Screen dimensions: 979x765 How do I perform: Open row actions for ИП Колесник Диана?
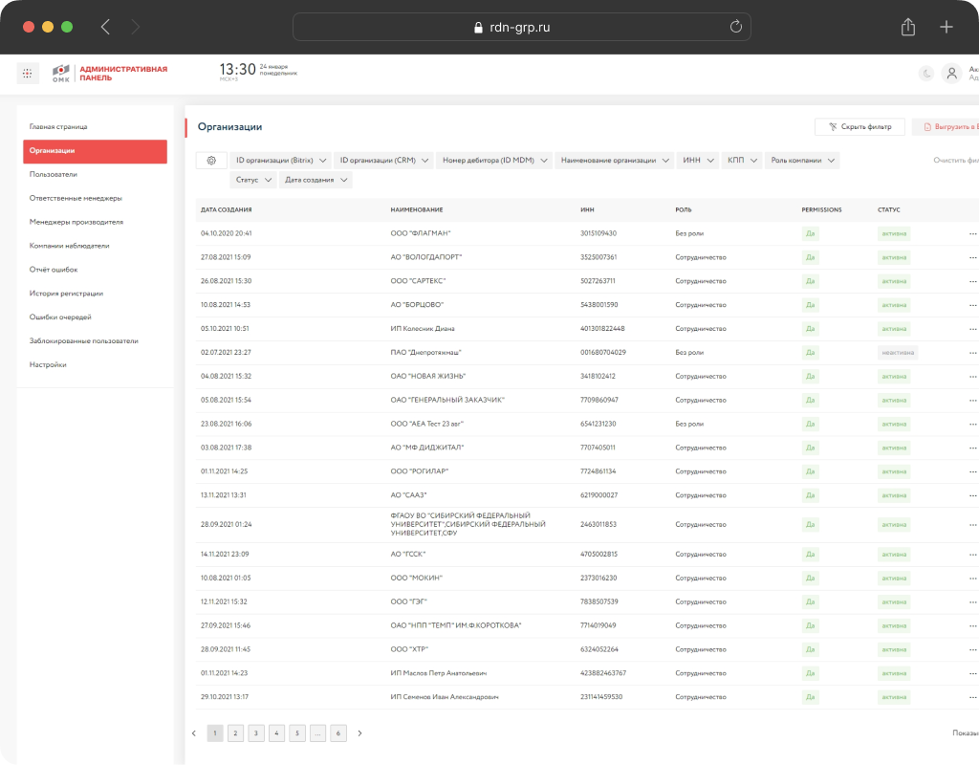coord(972,329)
